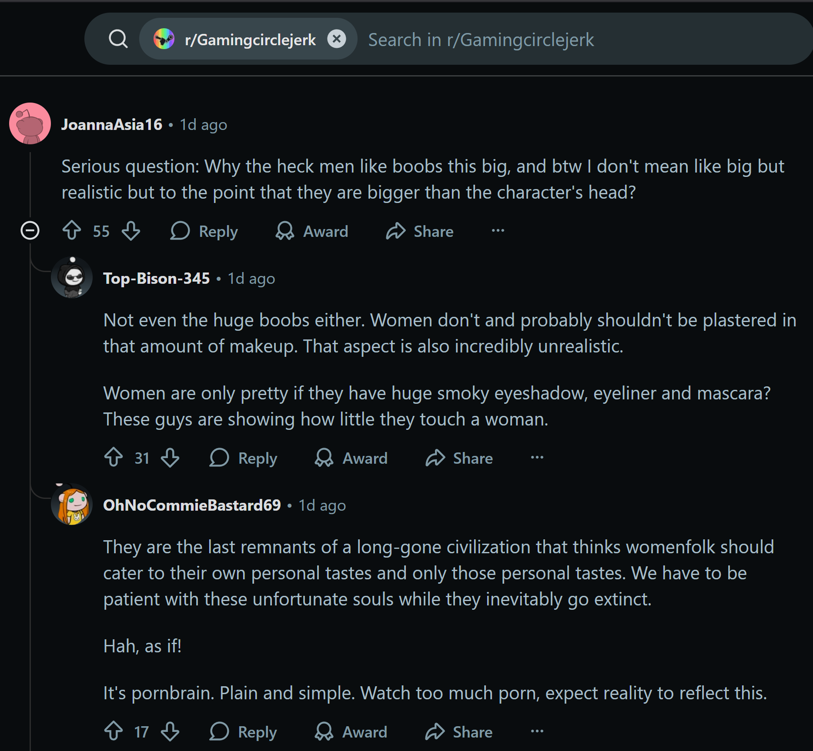The height and width of the screenshot is (751, 813).
Task: Share OhNoCommieBastard69's comment
Action: [459, 732]
